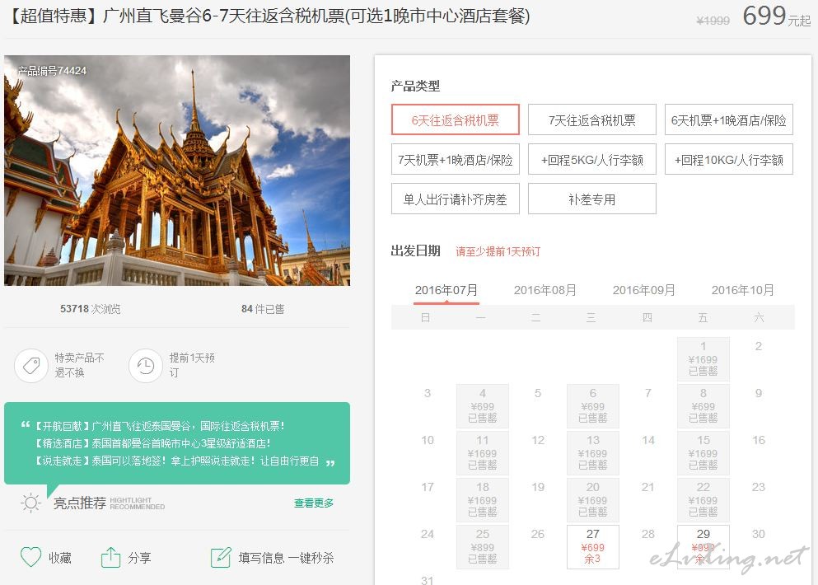Switch to 2016年10月 month tab
Screen dimensions: 818x585
pyautogui.click(x=743, y=290)
